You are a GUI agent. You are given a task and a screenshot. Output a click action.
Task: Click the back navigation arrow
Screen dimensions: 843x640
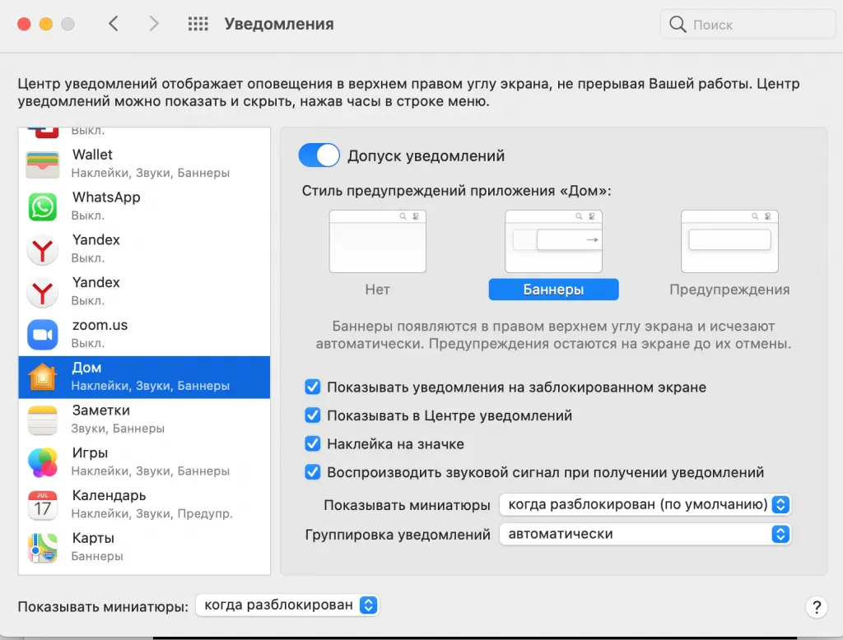114,24
